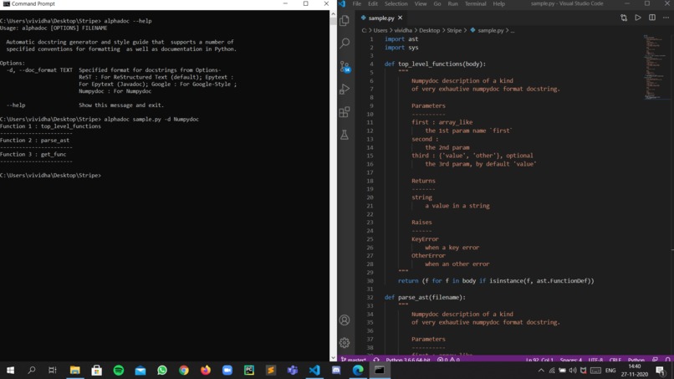Click CRLF end-of-line selector
Screen dimensions: 674x379
[x=615, y=360]
